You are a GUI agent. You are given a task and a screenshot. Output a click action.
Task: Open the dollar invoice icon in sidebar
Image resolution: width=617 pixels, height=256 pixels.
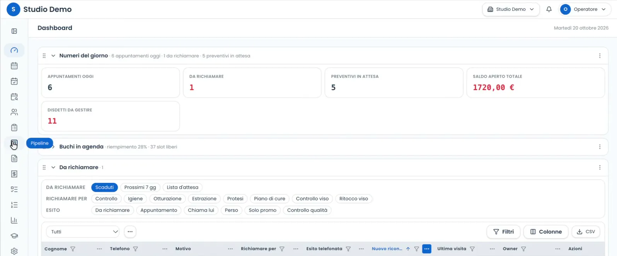pyautogui.click(x=14, y=174)
